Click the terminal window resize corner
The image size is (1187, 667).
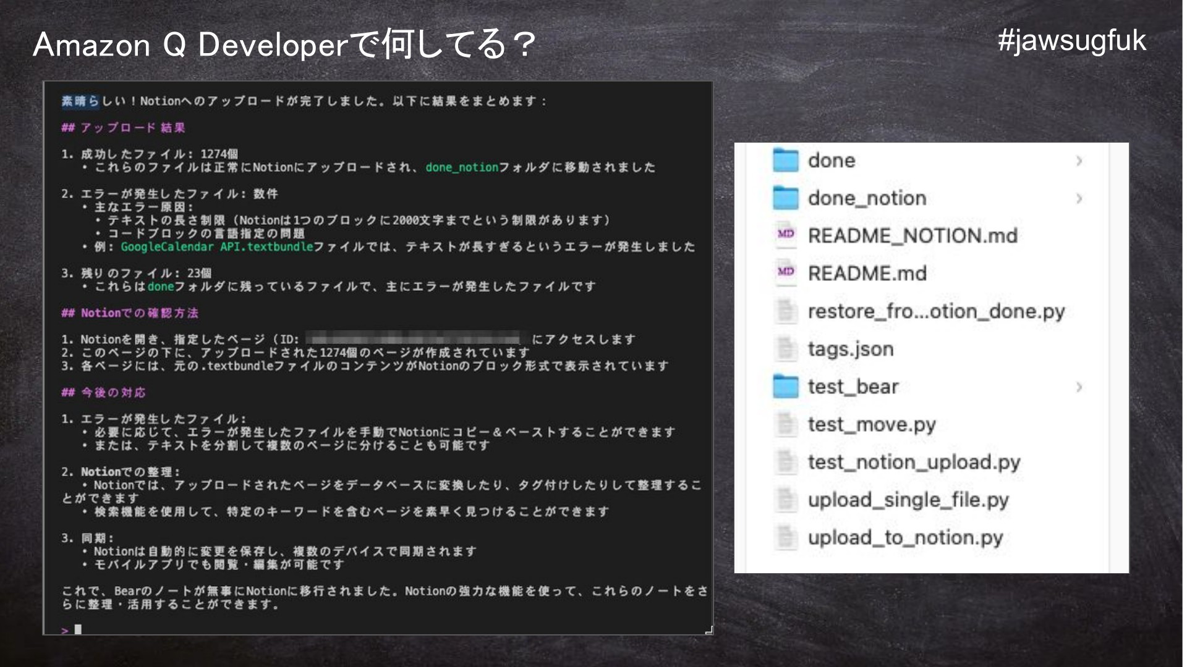708,630
